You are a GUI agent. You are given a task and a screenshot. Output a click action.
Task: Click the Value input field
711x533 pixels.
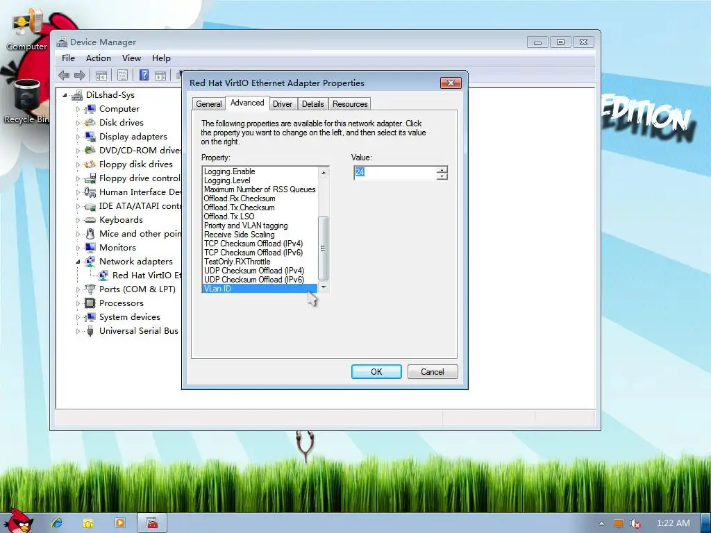(x=395, y=173)
